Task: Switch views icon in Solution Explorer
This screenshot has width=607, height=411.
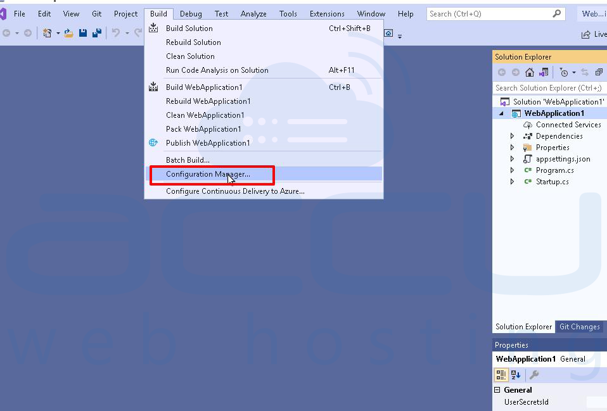Action: [544, 72]
